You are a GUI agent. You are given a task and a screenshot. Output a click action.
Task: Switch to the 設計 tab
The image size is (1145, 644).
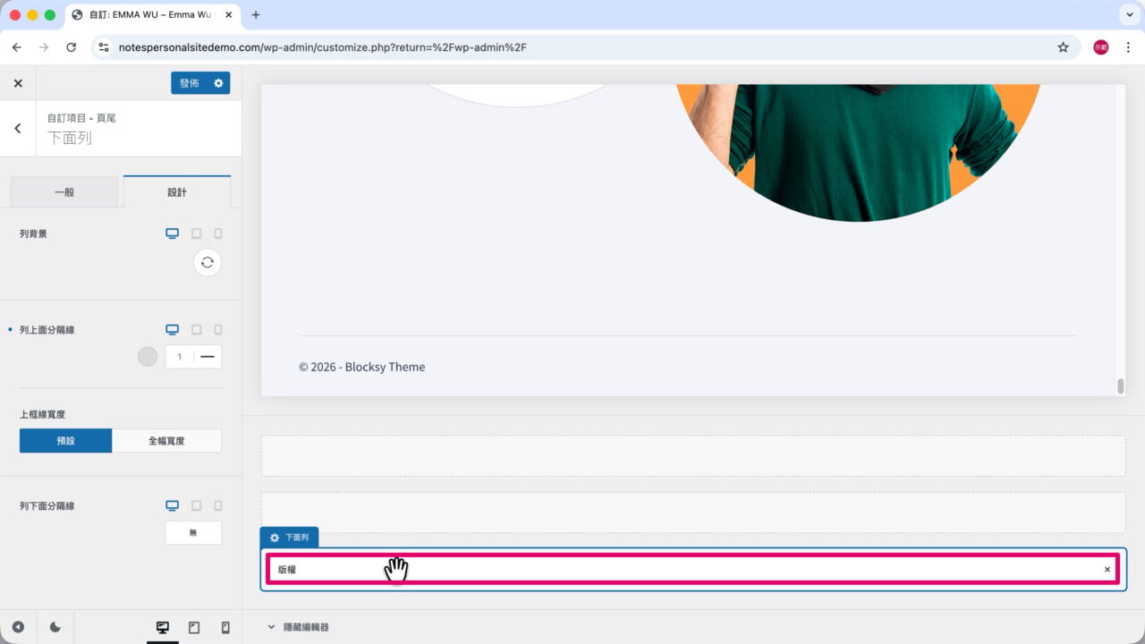coord(177,192)
